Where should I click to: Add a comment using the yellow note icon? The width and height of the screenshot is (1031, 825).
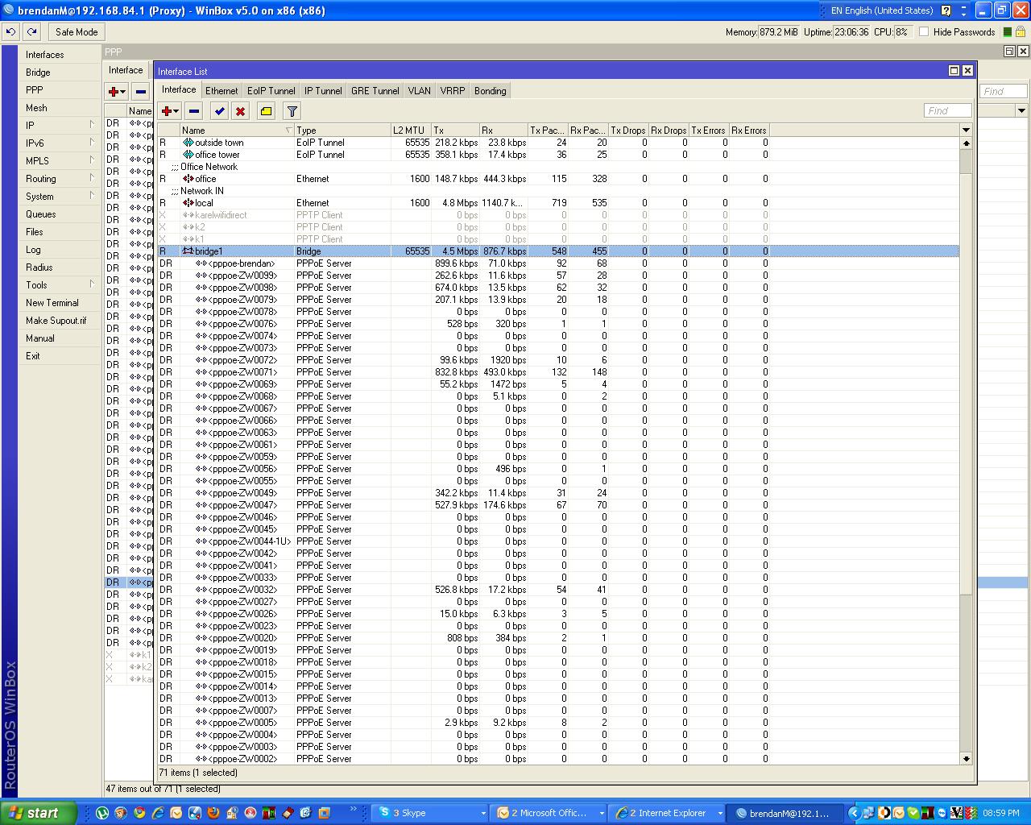pyautogui.click(x=266, y=110)
